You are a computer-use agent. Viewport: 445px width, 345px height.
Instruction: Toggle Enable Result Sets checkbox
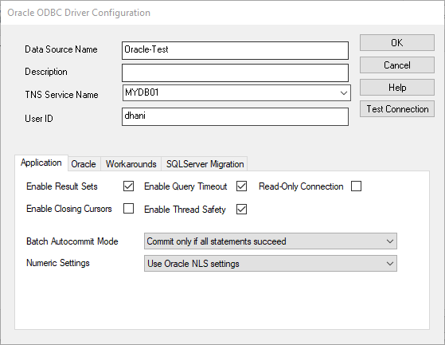[x=128, y=186]
